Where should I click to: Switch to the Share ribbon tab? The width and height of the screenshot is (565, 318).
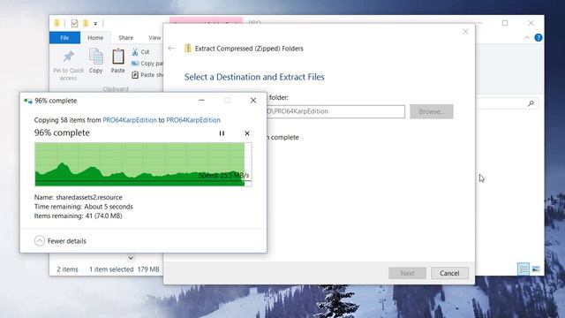(x=125, y=37)
